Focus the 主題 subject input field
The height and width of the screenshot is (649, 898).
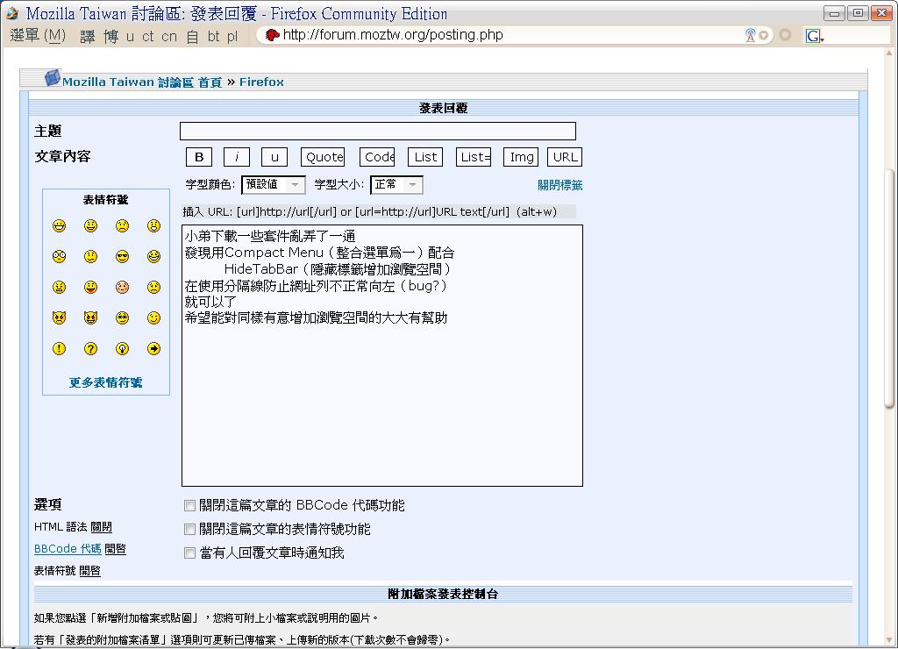377,132
